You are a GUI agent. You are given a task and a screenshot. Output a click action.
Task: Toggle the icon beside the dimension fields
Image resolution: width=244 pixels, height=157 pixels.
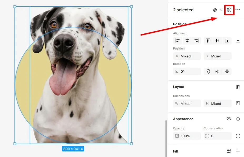[x=238, y=104]
